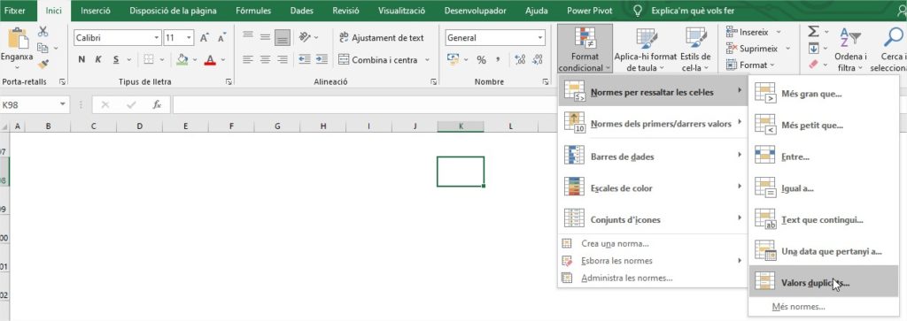Apply comma thousands separator style

tap(498, 59)
